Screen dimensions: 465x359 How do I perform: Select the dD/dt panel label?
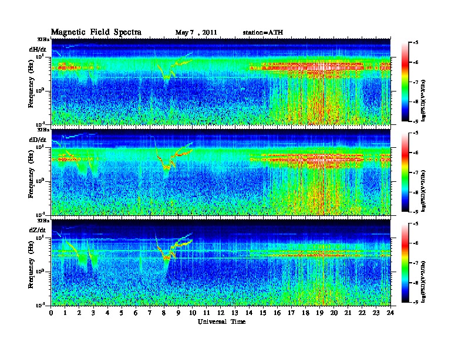coord(38,140)
